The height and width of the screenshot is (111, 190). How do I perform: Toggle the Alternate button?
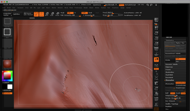pyautogui.click(x=7, y=93)
